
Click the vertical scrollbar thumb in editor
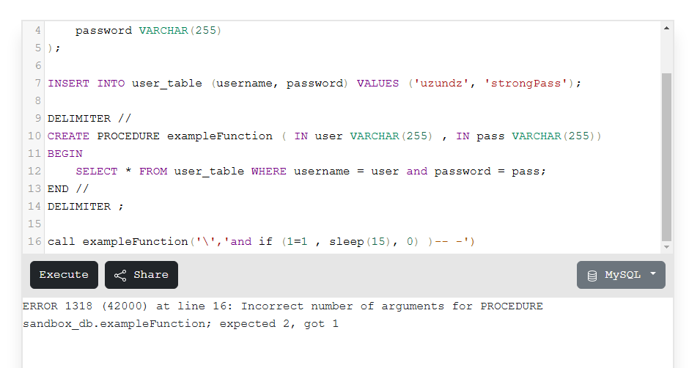pyautogui.click(x=666, y=158)
